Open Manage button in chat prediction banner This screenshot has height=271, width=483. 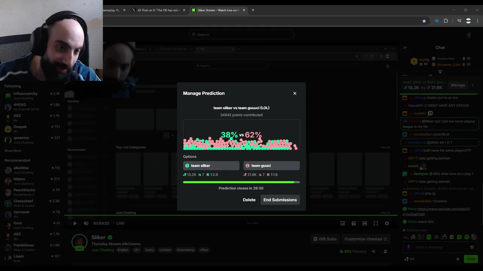click(458, 85)
